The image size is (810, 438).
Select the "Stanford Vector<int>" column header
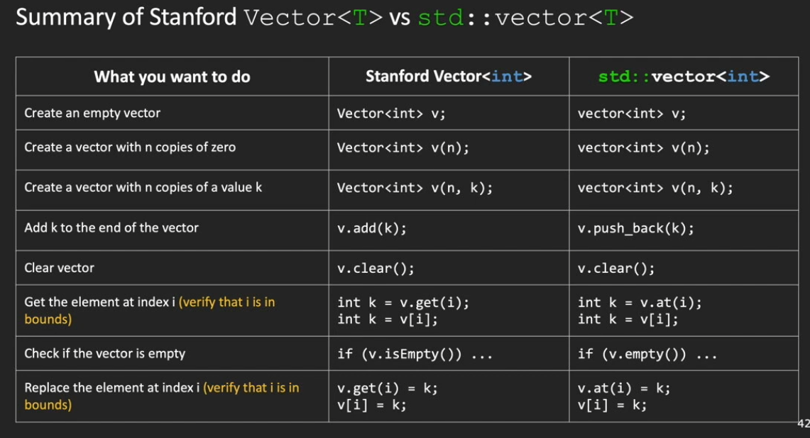[x=448, y=77]
